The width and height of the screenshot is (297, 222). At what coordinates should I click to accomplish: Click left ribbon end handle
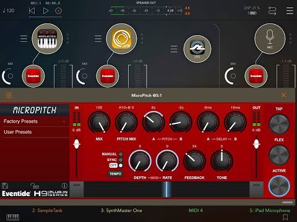[x=77, y=189]
